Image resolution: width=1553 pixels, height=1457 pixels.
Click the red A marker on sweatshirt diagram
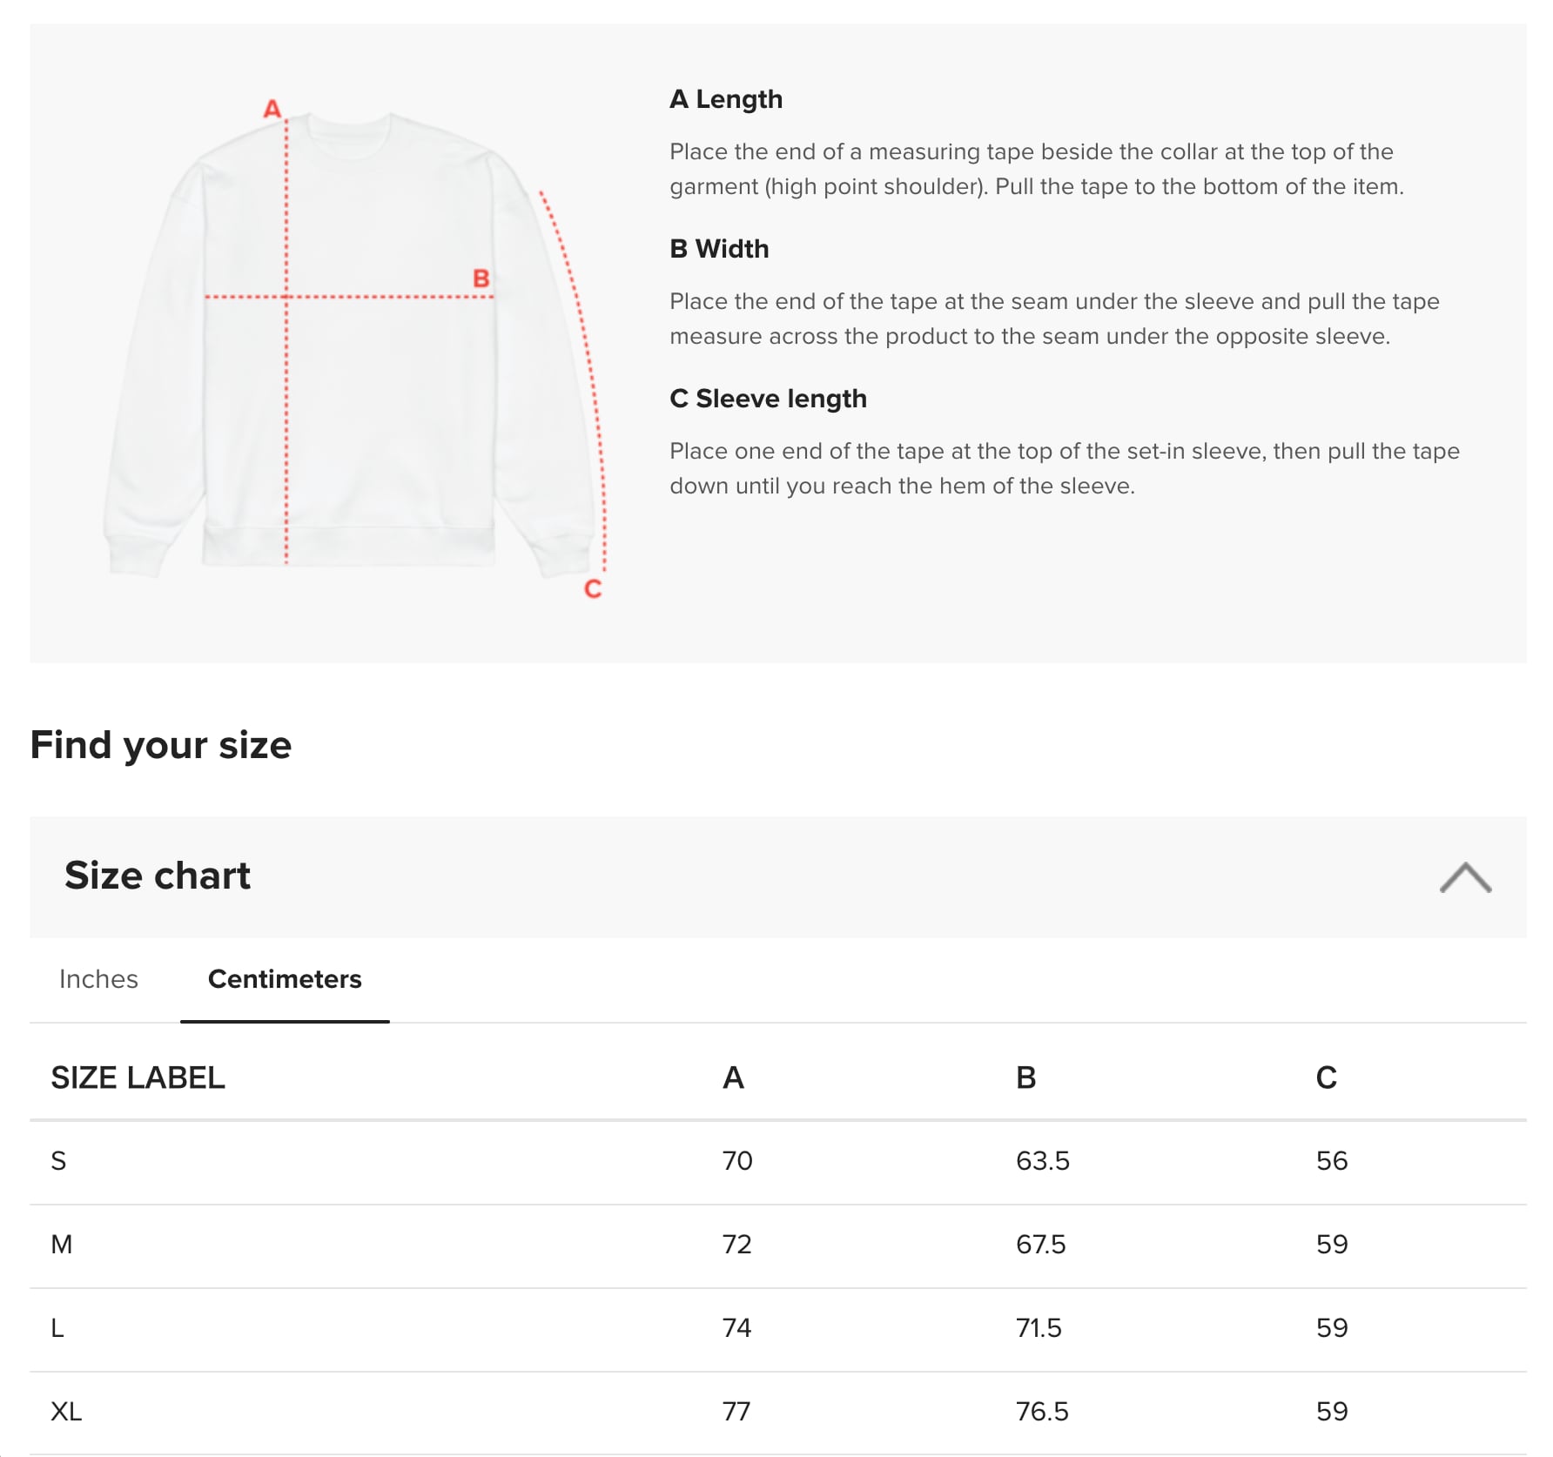coord(272,109)
